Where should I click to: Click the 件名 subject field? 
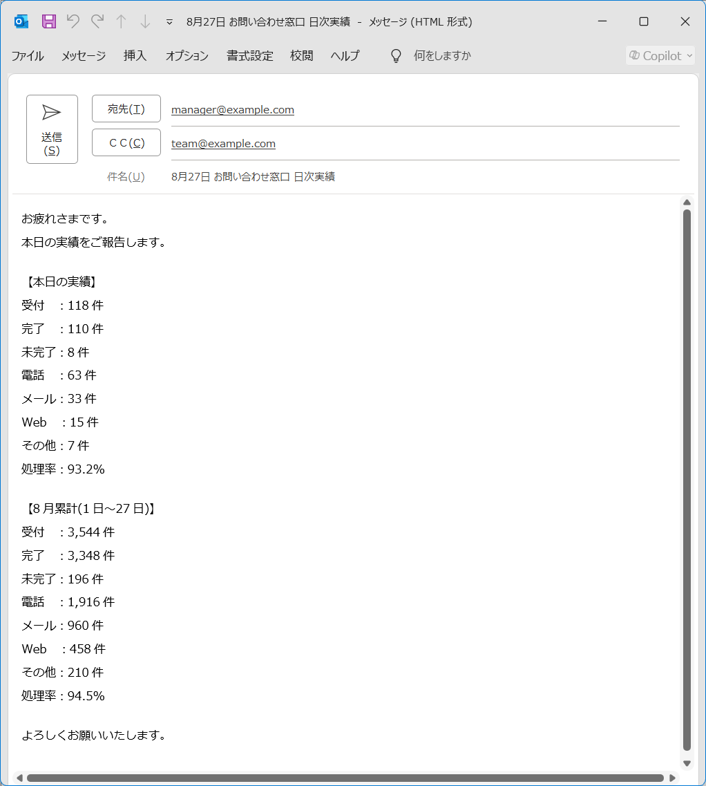(425, 177)
